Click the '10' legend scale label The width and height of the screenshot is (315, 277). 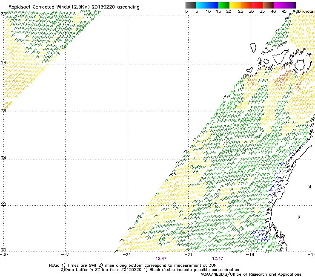pyautogui.click(x=208, y=12)
